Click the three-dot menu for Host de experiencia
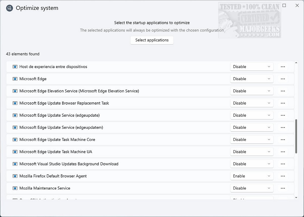Screen dimensions: 304x217 283,67
